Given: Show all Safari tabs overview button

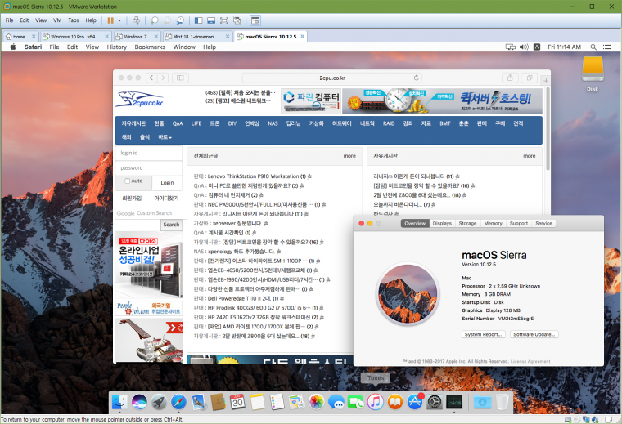Looking at the screenshot, I should click(x=530, y=78).
